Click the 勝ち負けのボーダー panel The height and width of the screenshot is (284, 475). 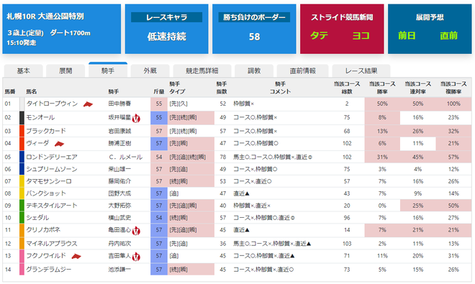(254, 29)
